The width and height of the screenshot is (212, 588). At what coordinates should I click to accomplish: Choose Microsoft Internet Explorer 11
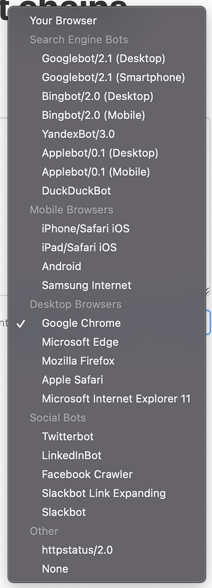tap(107, 399)
